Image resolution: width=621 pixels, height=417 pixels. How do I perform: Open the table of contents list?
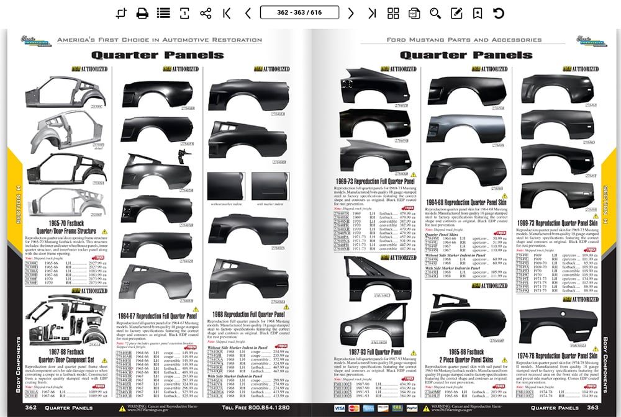coord(163,13)
